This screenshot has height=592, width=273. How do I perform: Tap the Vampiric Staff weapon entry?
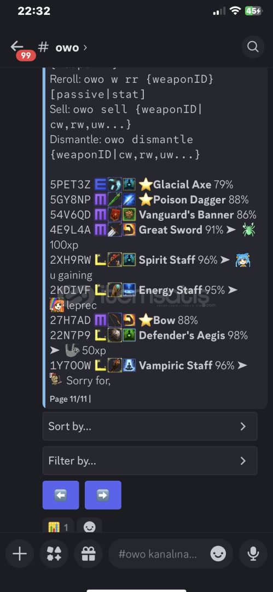(175, 366)
